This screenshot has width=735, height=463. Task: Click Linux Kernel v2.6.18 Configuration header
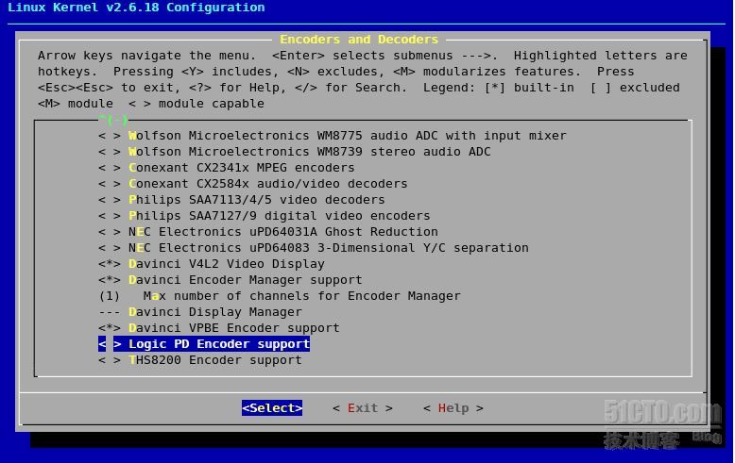[x=136, y=8]
